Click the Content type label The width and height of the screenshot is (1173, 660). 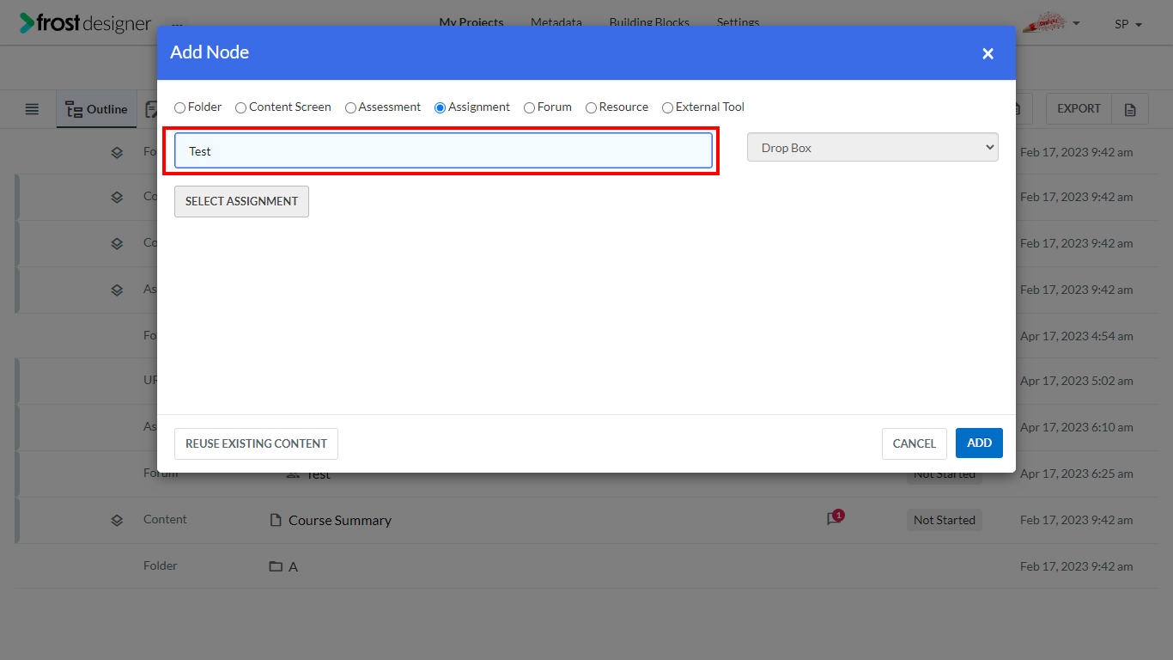pos(165,519)
